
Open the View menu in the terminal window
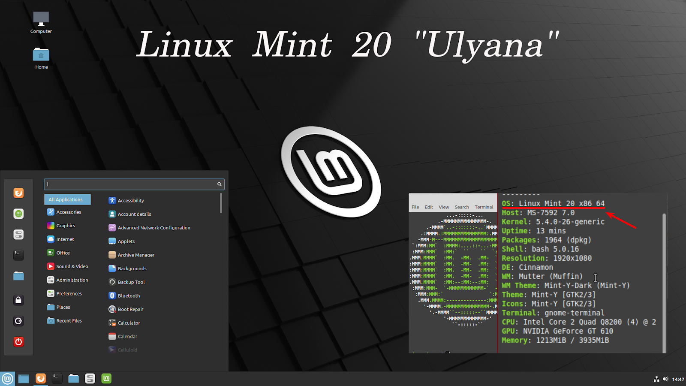click(444, 207)
